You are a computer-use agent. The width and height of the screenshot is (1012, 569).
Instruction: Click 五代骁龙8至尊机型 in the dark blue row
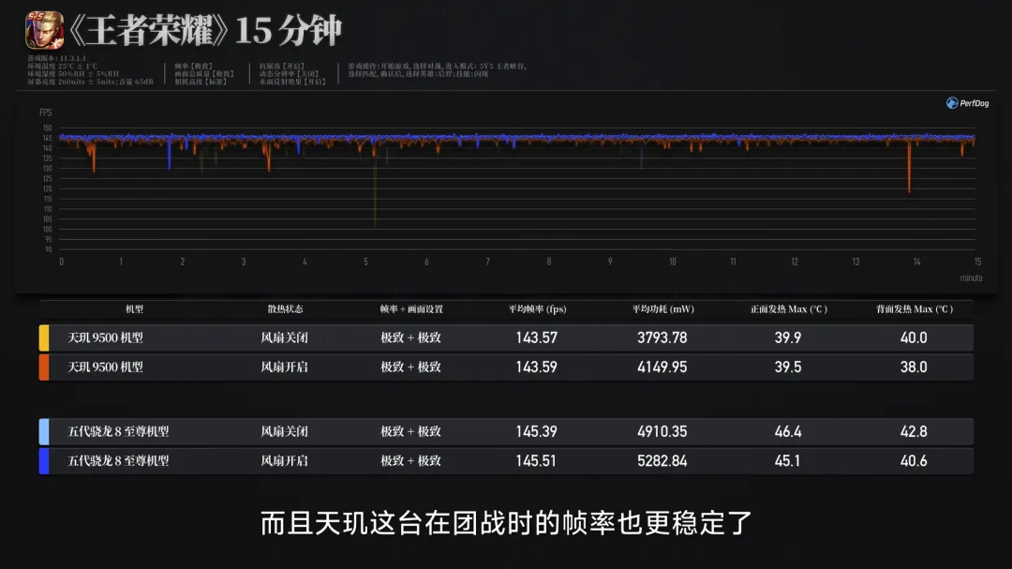(x=118, y=461)
